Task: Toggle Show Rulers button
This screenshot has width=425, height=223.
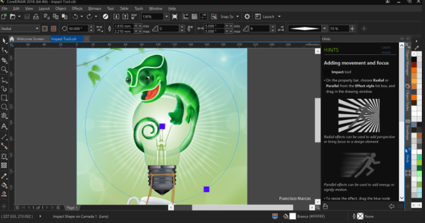Action: click(186, 17)
